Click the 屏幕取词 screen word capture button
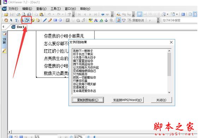198x138 pixels. (x=136, y=20)
